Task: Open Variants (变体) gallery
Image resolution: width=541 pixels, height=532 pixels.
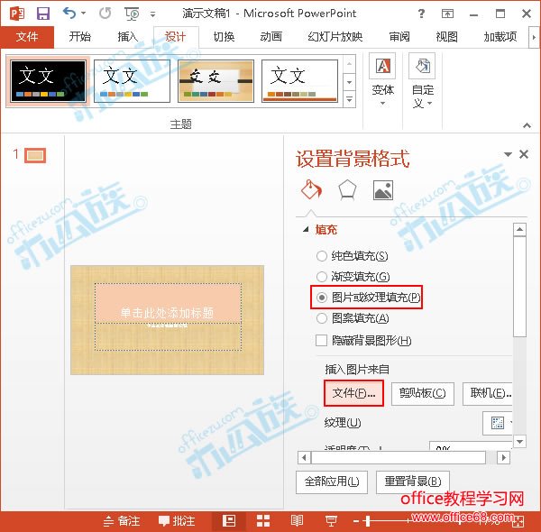Action: (x=382, y=80)
